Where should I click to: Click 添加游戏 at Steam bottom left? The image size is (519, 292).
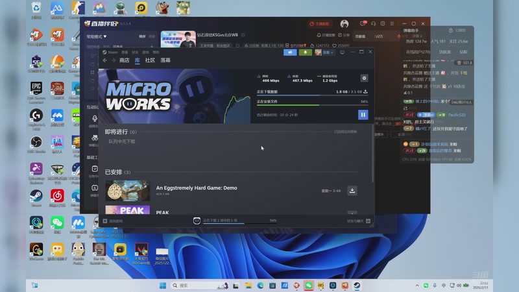pyautogui.click(x=113, y=221)
